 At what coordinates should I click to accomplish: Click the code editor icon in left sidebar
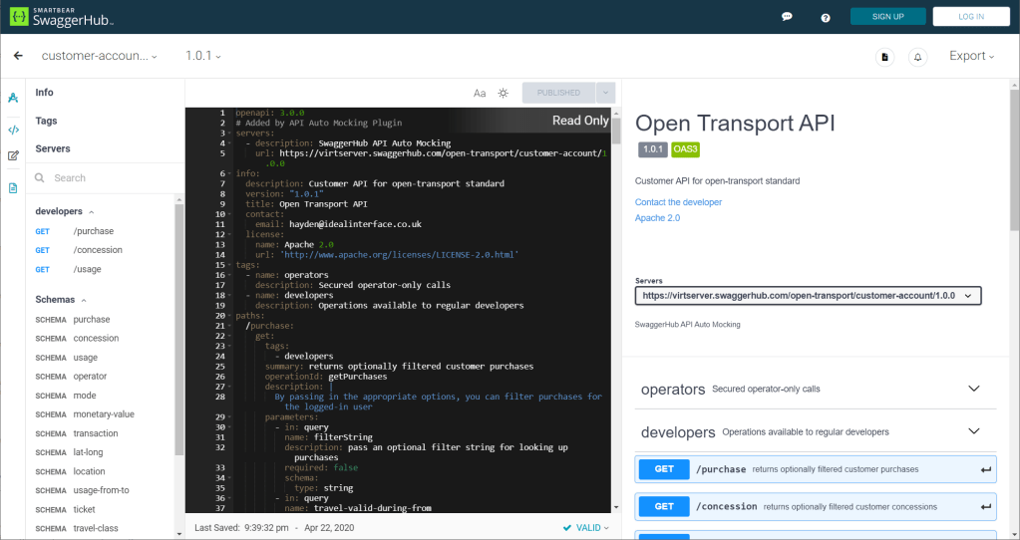[x=13, y=130]
